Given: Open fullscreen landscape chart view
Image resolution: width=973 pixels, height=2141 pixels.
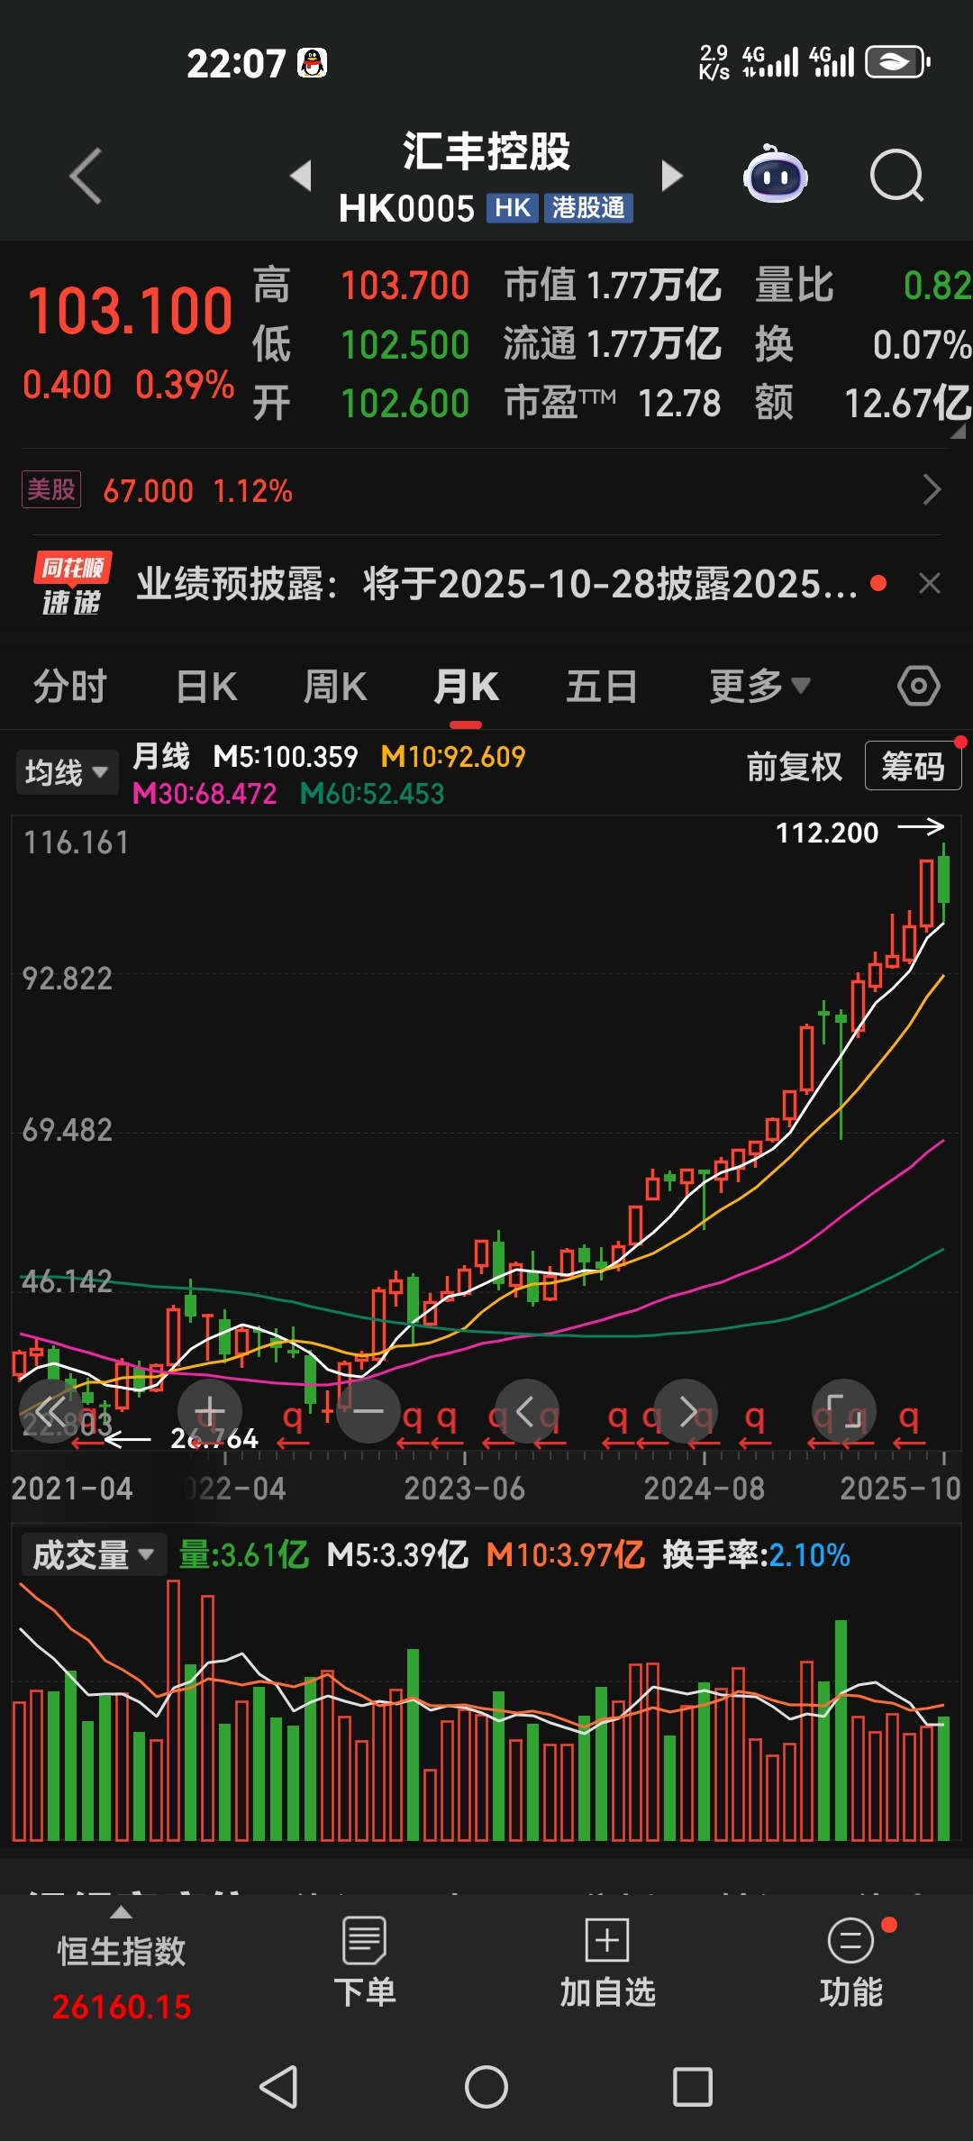Looking at the screenshot, I should pyautogui.click(x=844, y=1410).
